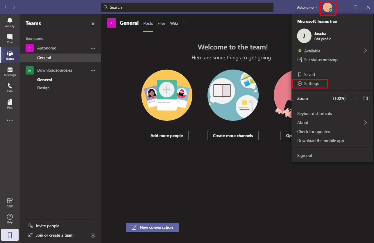374x243 pixels.
Task: Go back with the left arrow
Action: pos(6,7)
